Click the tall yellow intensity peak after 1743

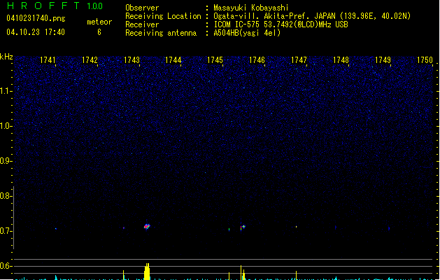click(147, 272)
